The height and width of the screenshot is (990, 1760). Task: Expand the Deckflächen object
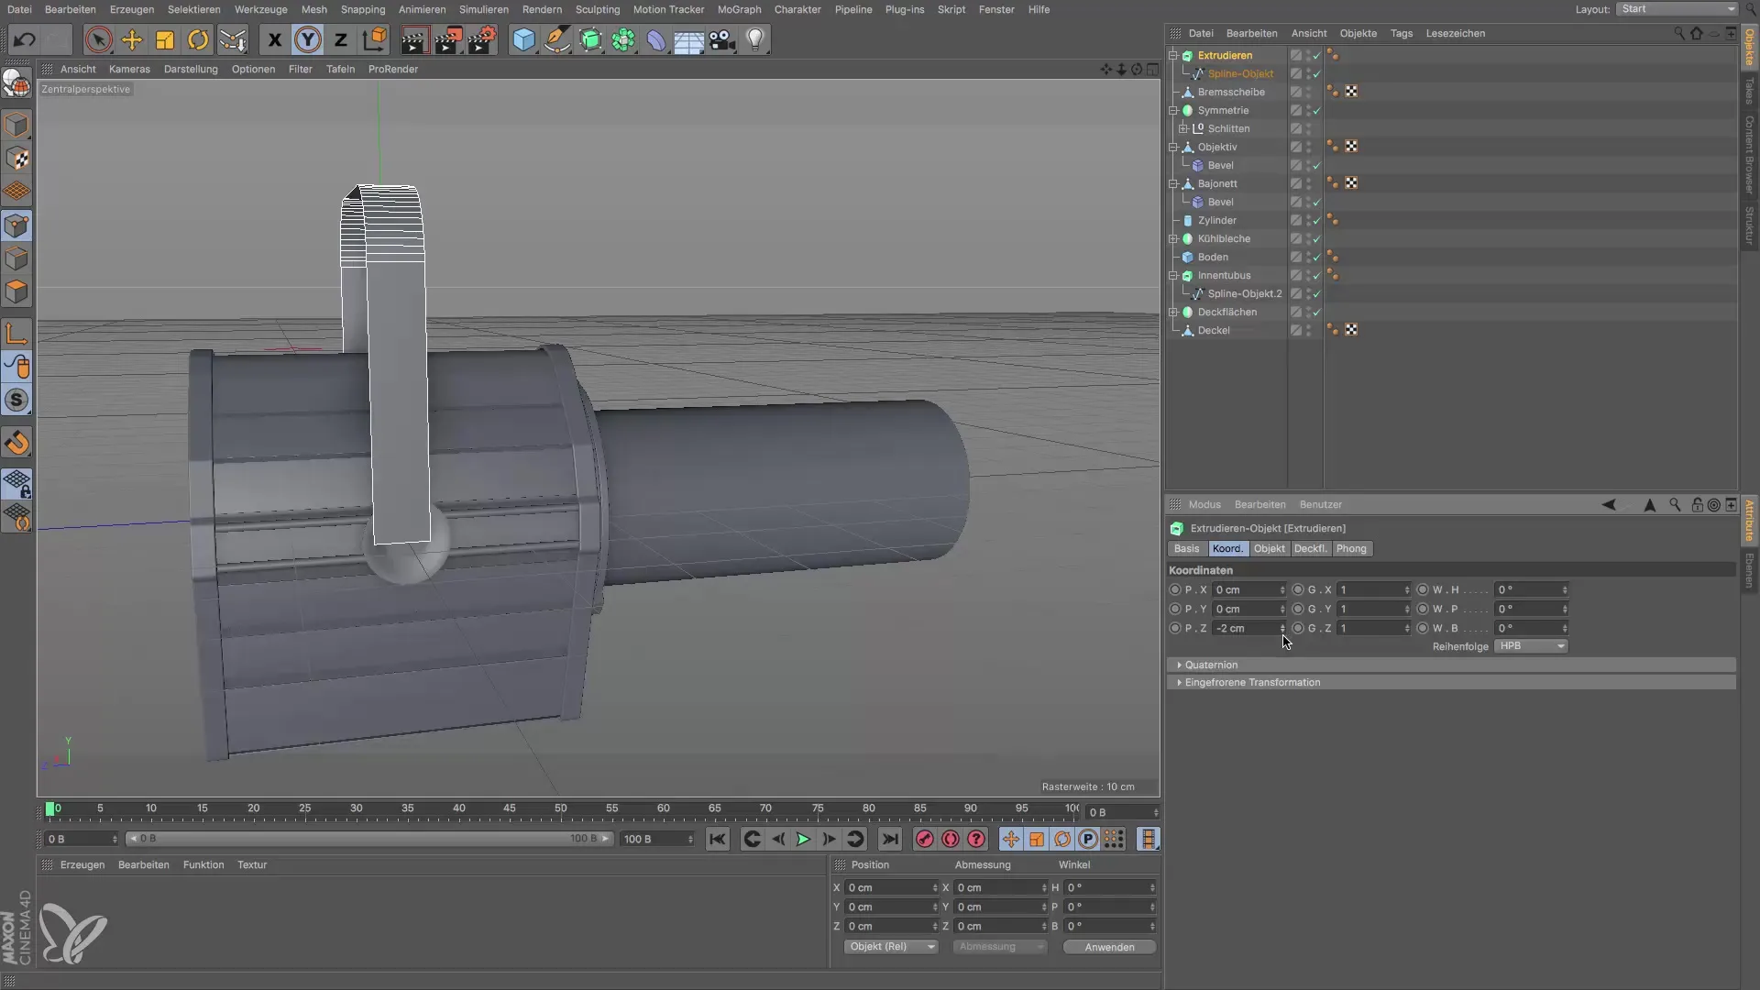(1173, 313)
